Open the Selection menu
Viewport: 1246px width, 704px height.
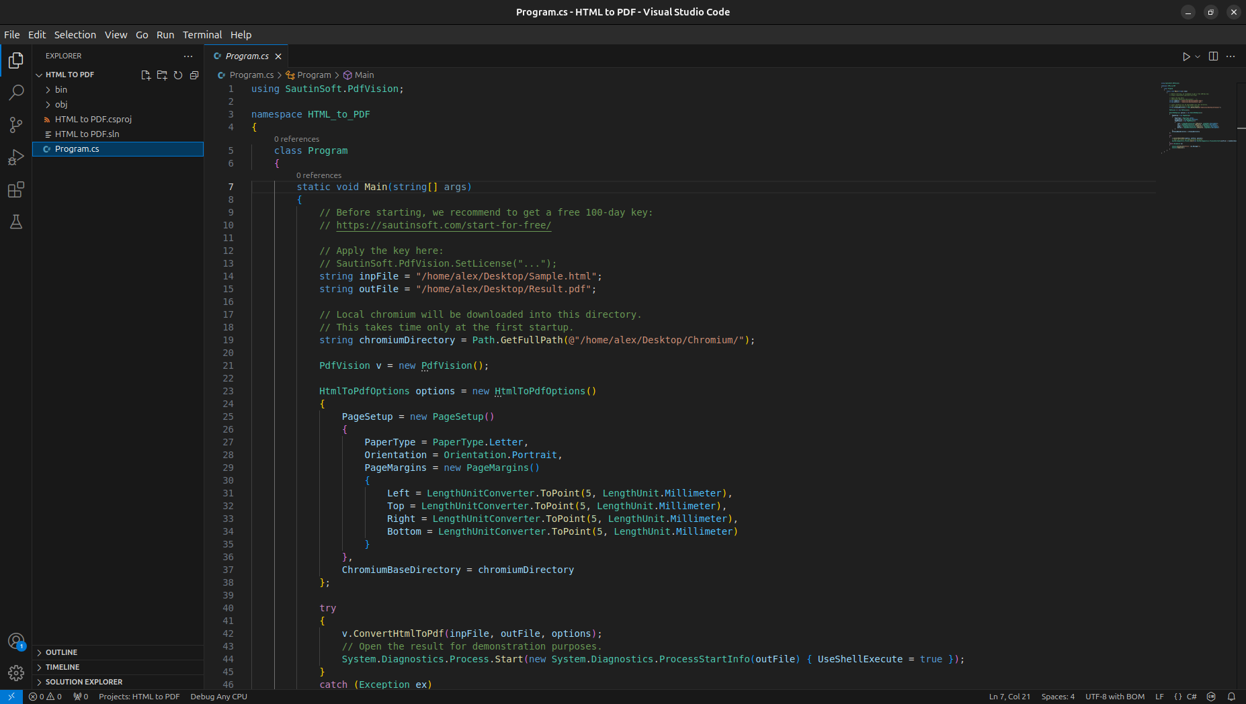(75, 35)
